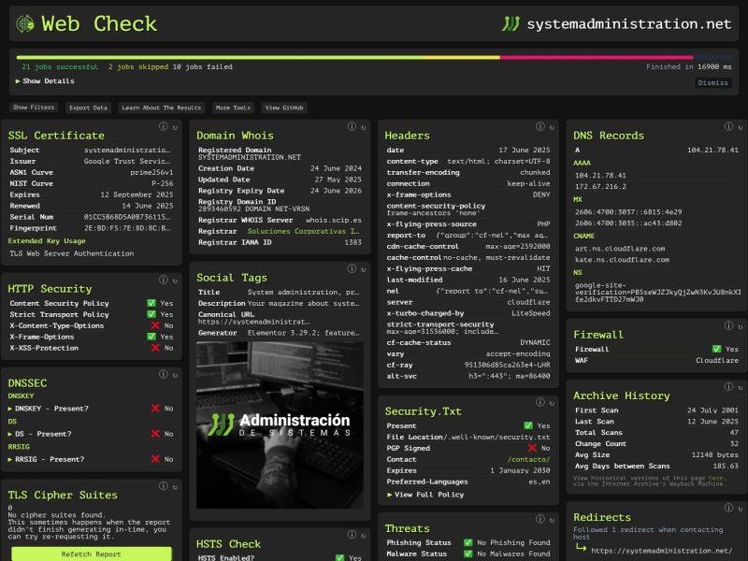Click X-Frame-Options green checkmark
The height and width of the screenshot is (561, 748).
coord(151,337)
